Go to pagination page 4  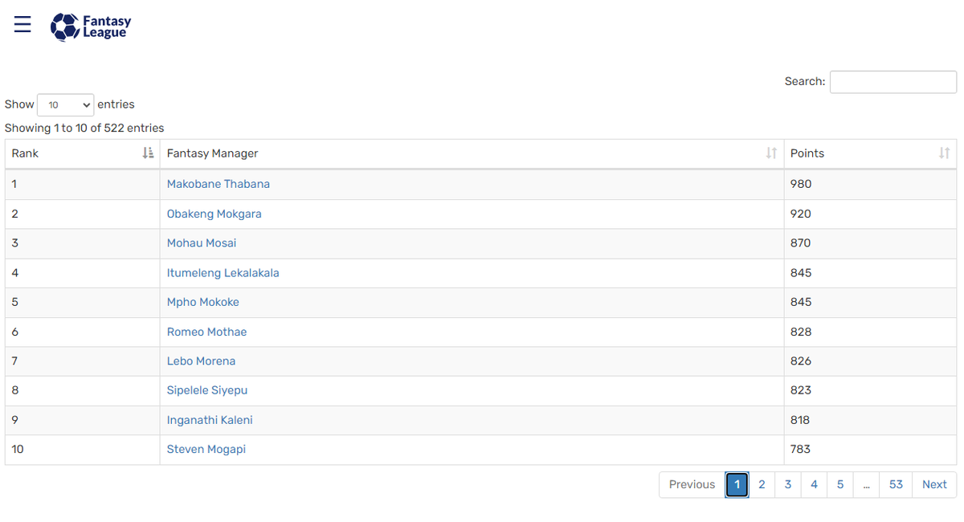pos(814,484)
